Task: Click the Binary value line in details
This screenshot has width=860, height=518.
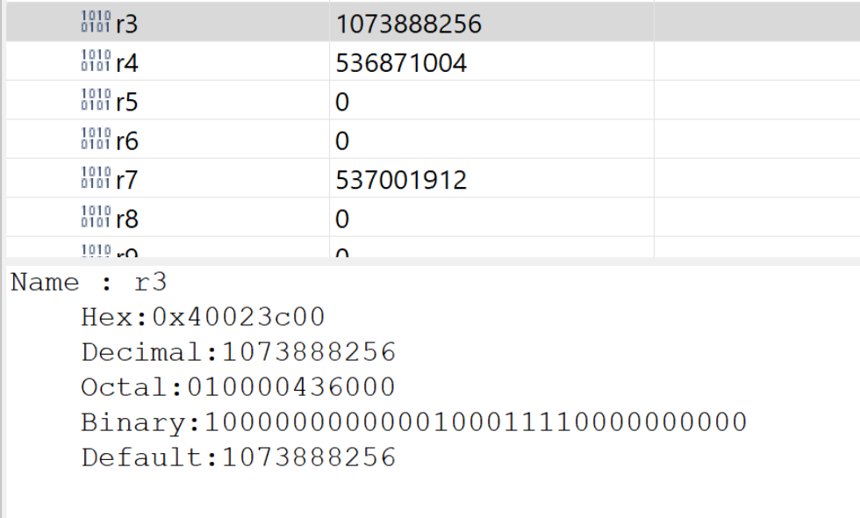Action: tap(413, 422)
